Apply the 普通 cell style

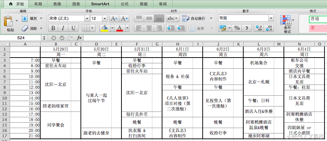click(318, 19)
